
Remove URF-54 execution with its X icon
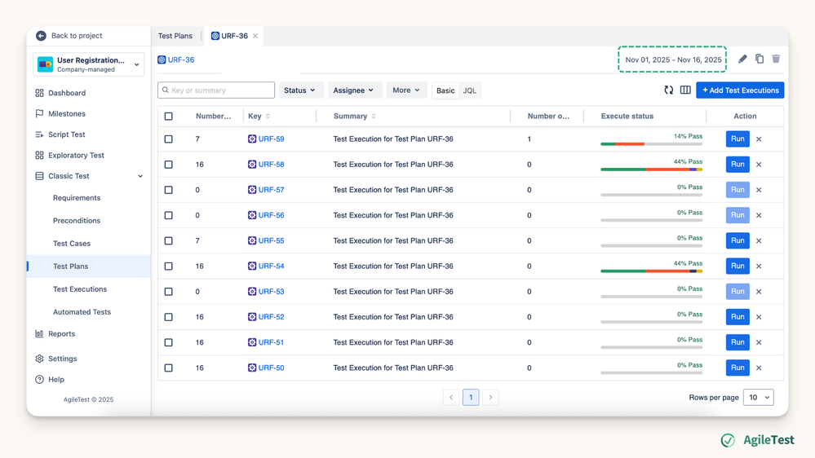coord(759,266)
